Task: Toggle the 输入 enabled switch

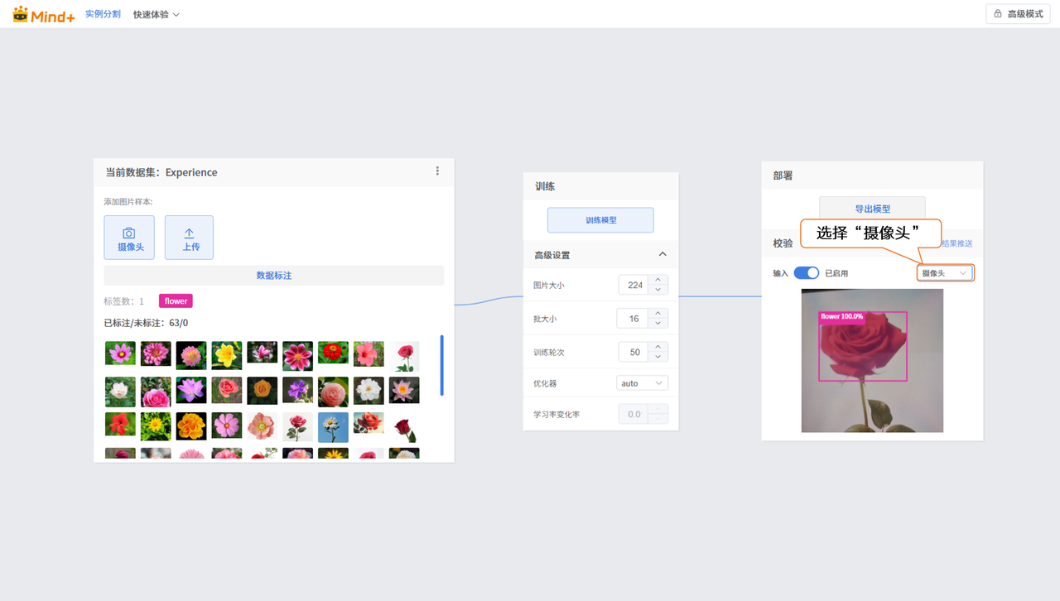Action: pyautogui.click(x=806, y=273)
